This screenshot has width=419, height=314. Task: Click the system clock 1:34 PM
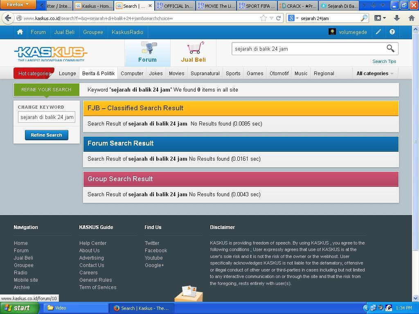coord(404,308)
